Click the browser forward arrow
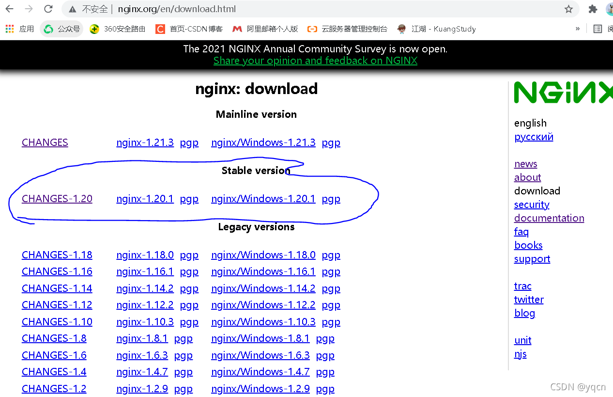613x397 pixels. click(29, 9)
